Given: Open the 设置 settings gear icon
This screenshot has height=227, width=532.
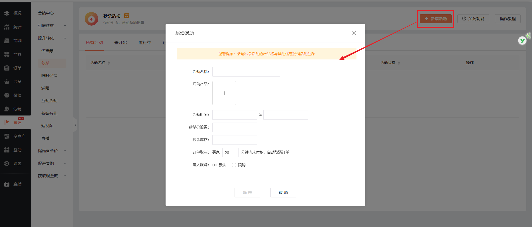Looking at the screenshot, I should [x=7, y=164].
